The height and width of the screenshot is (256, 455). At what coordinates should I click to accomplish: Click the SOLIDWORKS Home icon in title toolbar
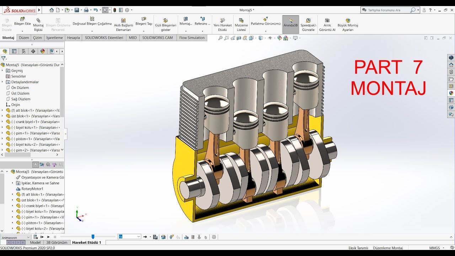pos(52,10)
